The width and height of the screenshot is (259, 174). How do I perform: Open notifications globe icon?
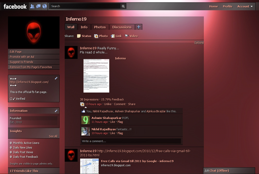[x=44, y=6]
